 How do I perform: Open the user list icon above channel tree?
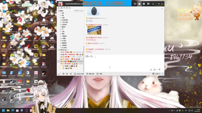59,8
